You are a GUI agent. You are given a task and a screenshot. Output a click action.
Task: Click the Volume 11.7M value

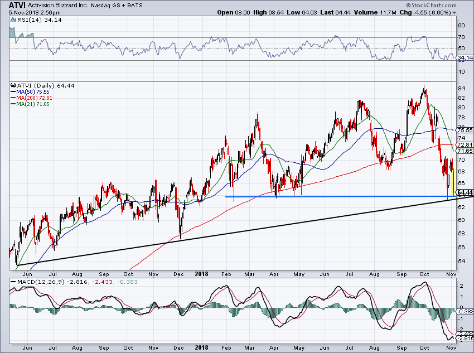click(x=375, y=12)
